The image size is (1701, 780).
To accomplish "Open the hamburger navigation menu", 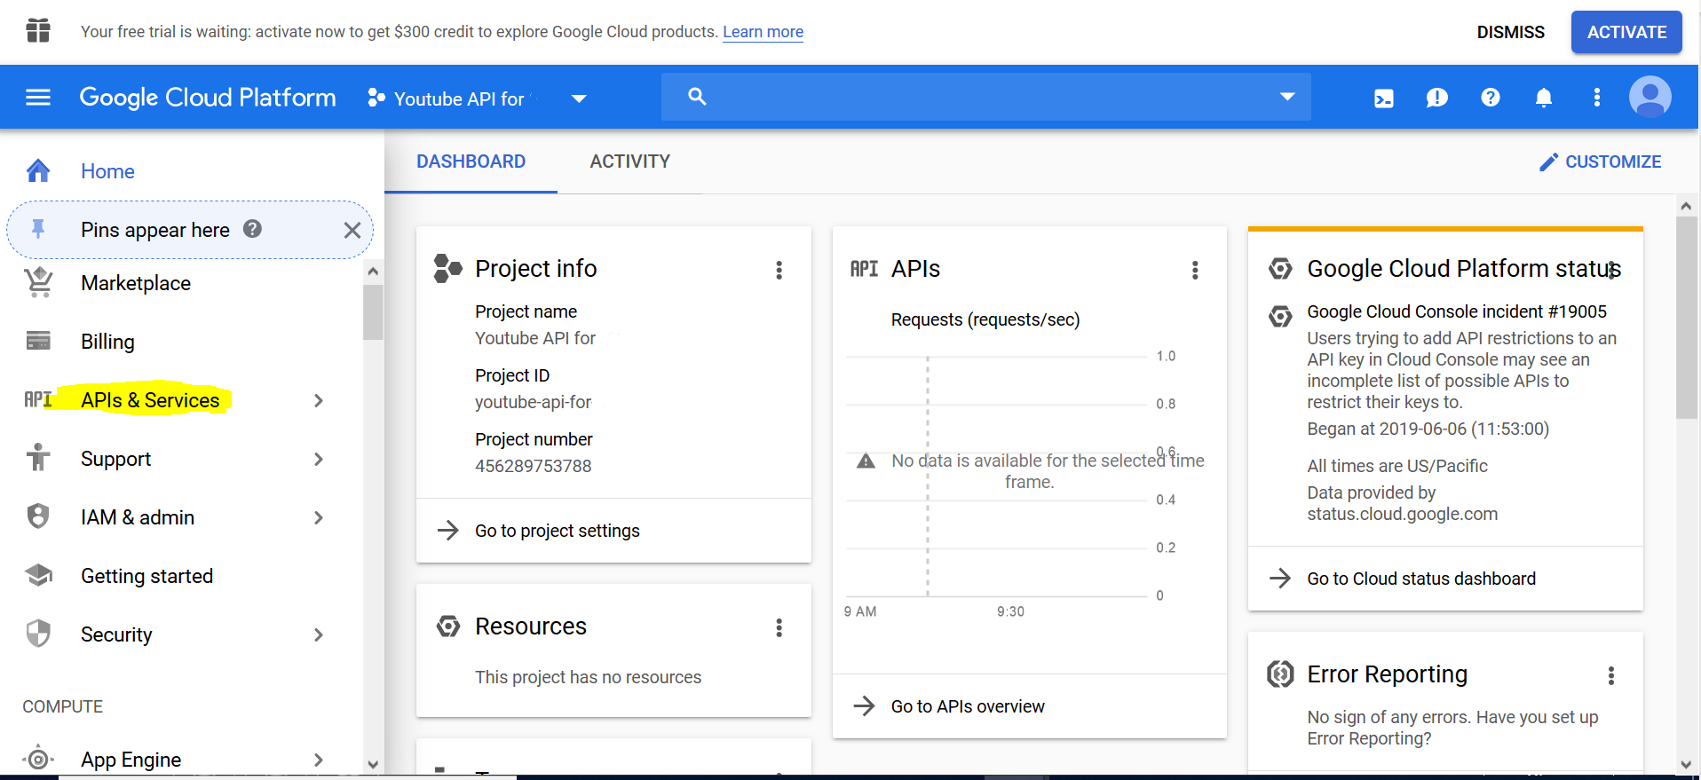I will 38,97.
